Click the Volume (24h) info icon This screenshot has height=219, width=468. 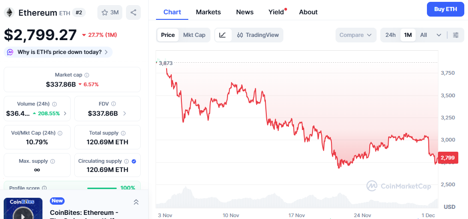tap(54, 104)
